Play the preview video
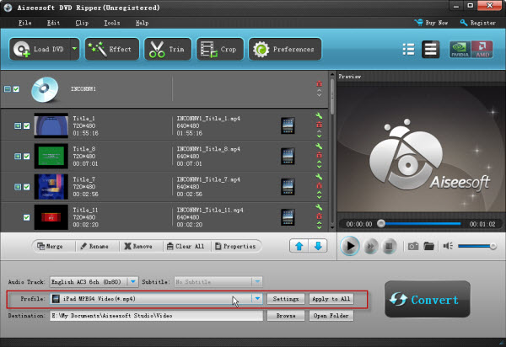The image size is (506, 347). pyautogui.click(x=350, y=246)
